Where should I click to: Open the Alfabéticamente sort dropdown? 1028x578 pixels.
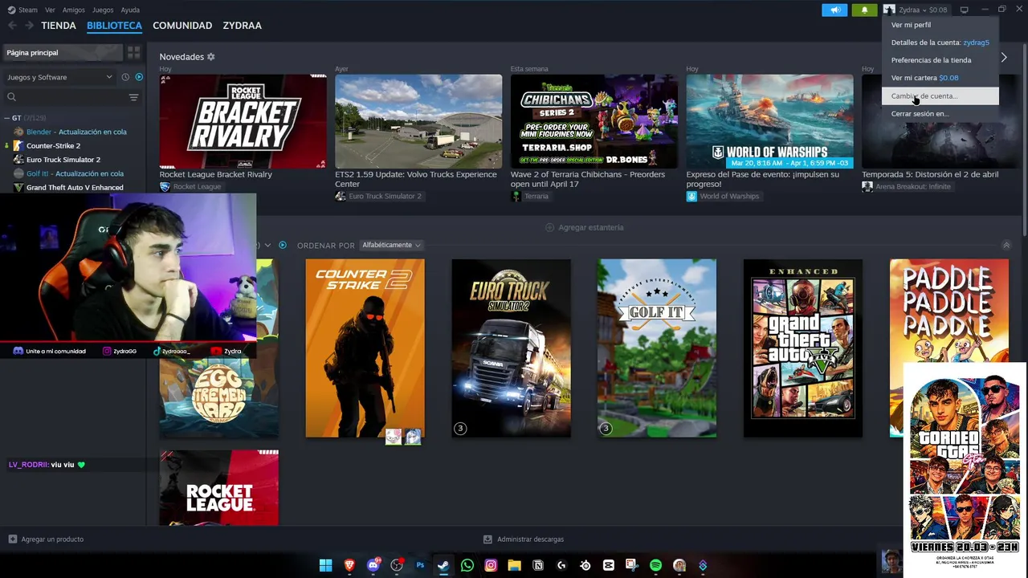coord(391,245)
